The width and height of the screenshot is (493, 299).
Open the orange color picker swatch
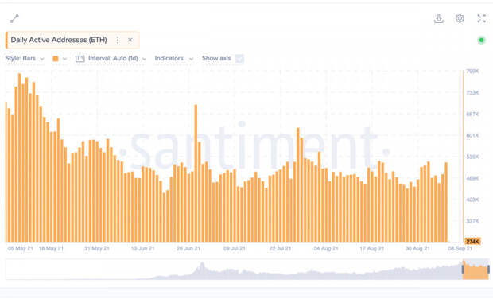pos(56,59)
